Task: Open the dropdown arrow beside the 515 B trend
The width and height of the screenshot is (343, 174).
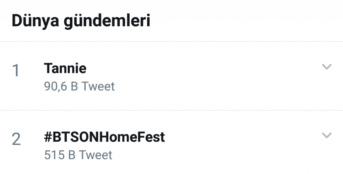Action: point(326,135)
